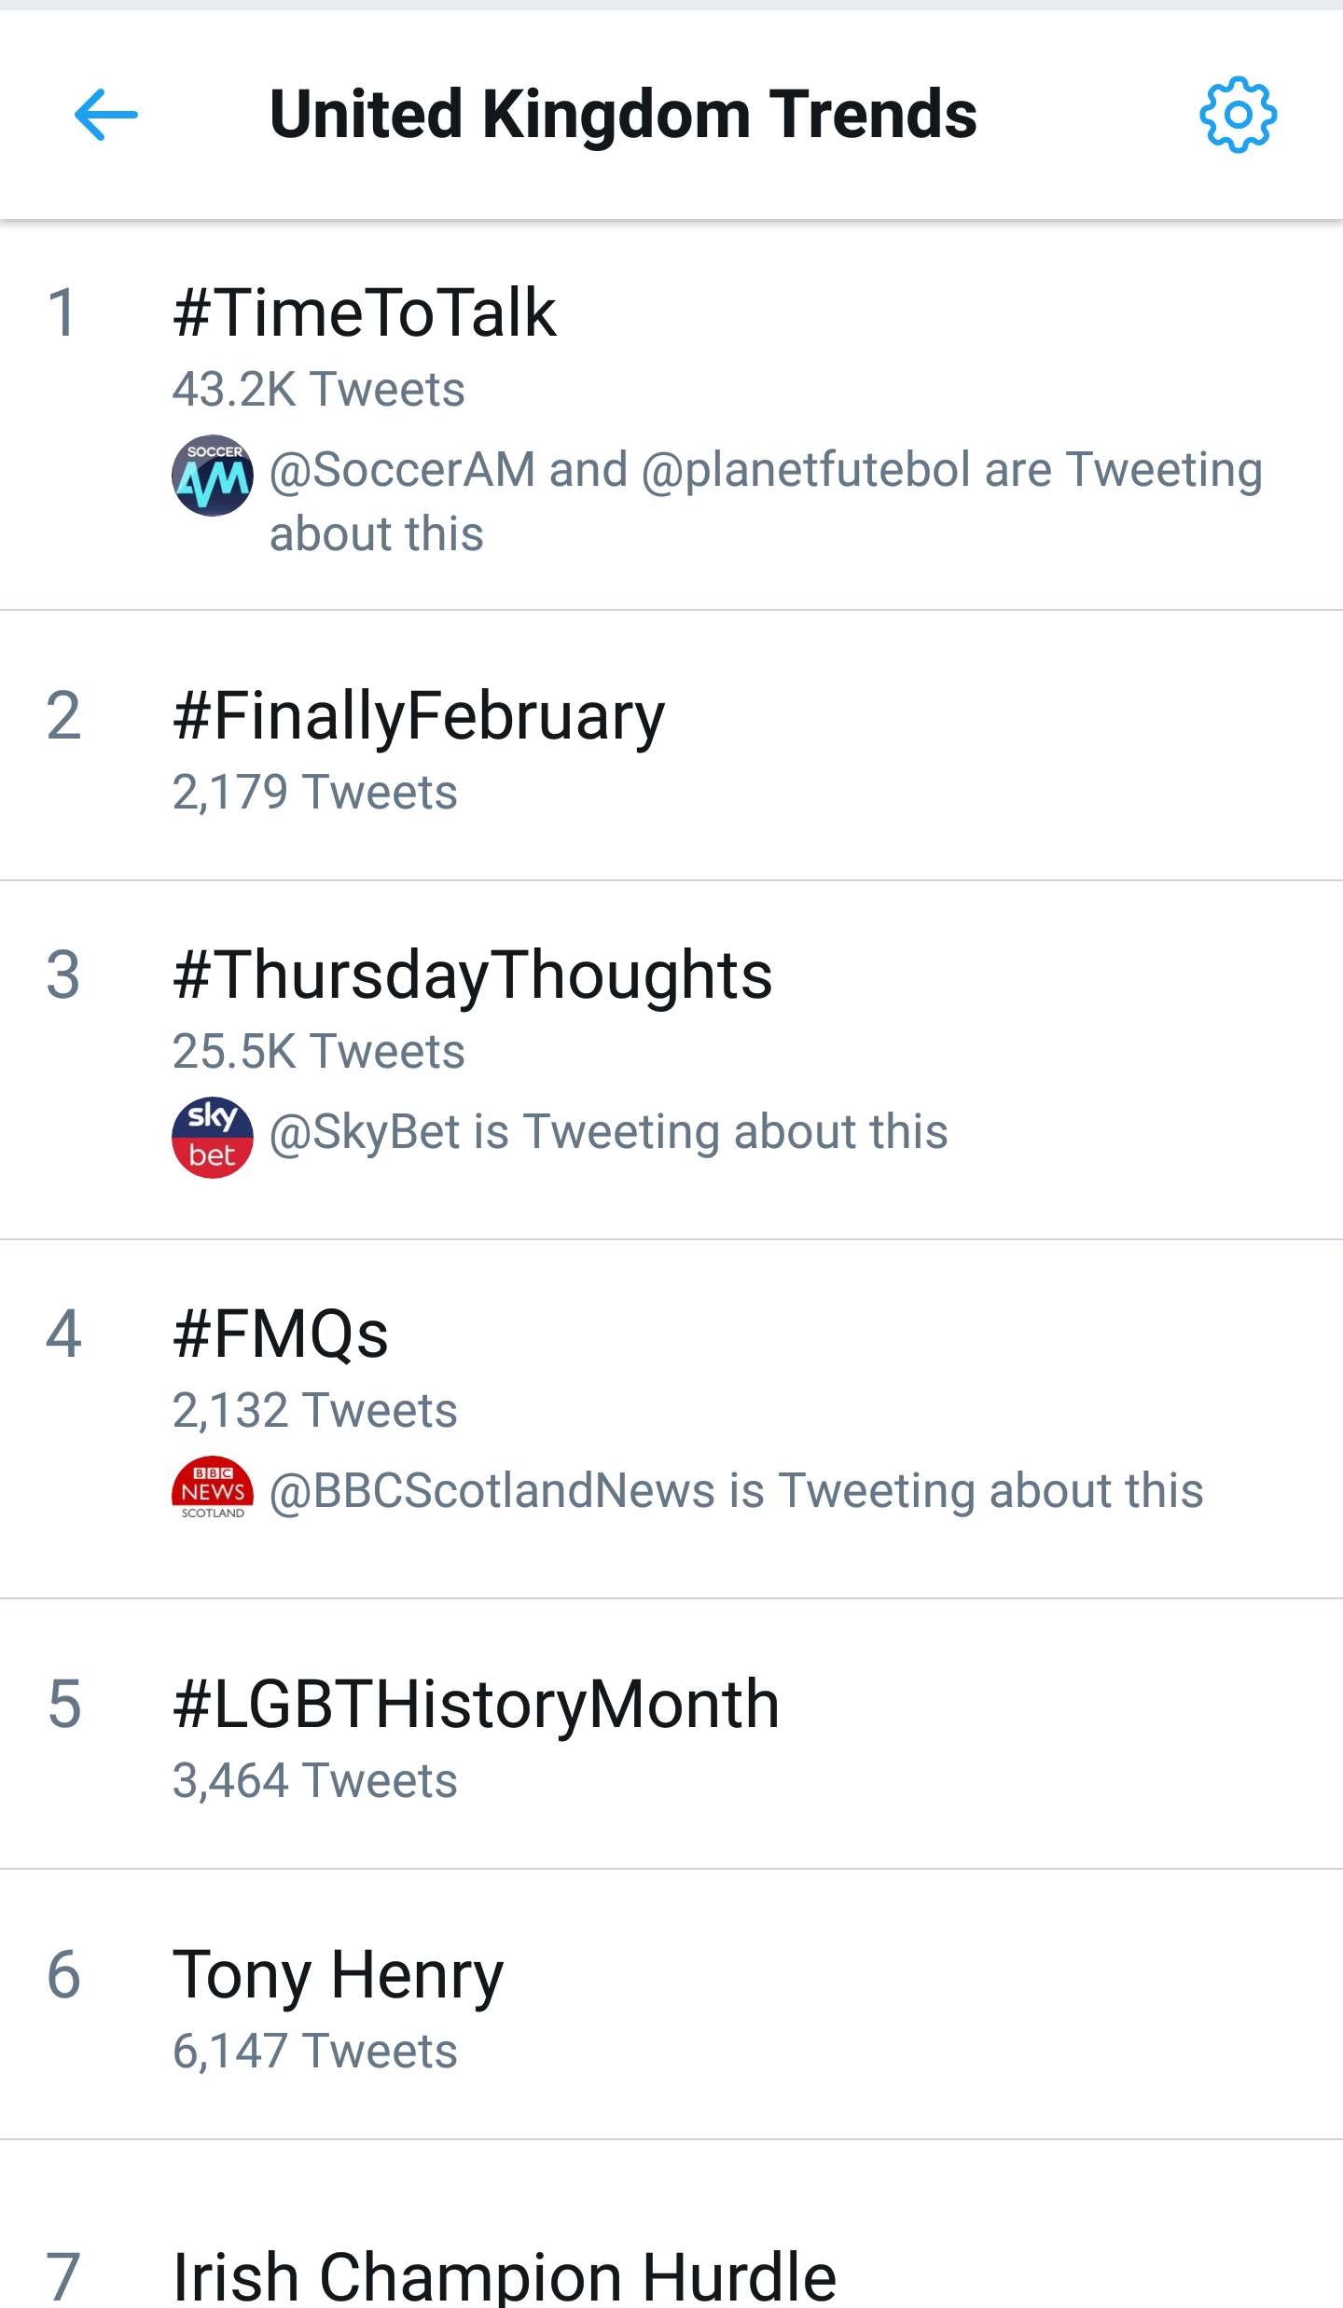Open the Tony Henry trend
This screenshot has width=1343, height=2308.
(x=339, y=1975)
